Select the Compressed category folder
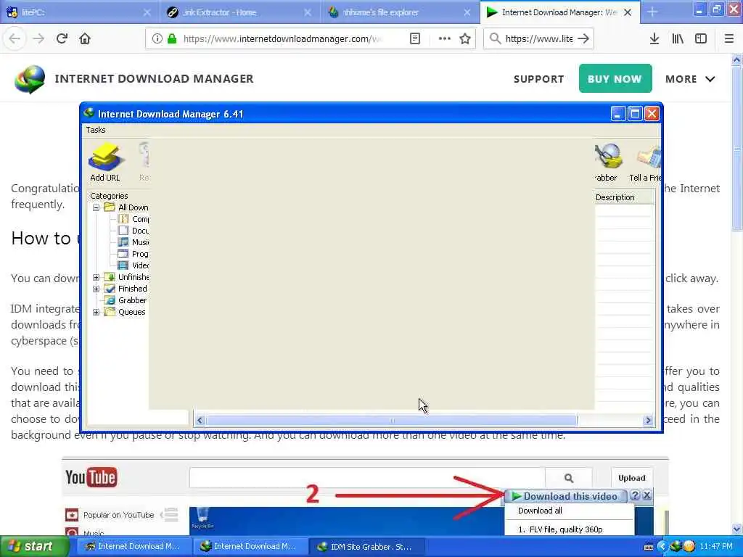The height and width of the screenshot is (557, 743). 134,219
